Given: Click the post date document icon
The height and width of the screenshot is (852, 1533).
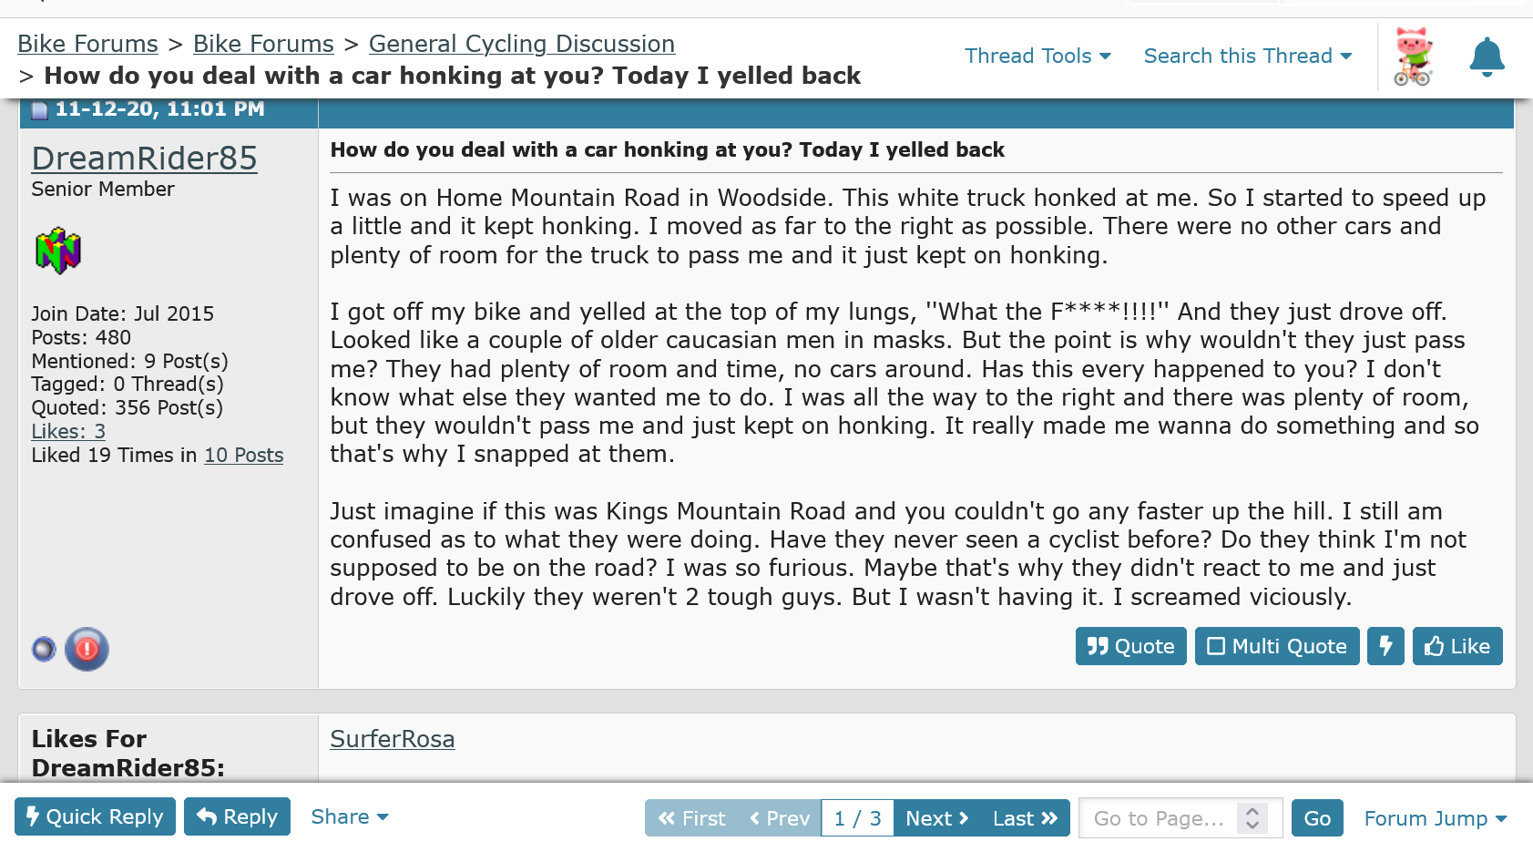Looking at the screenshot, I should [x=39, y=110].
